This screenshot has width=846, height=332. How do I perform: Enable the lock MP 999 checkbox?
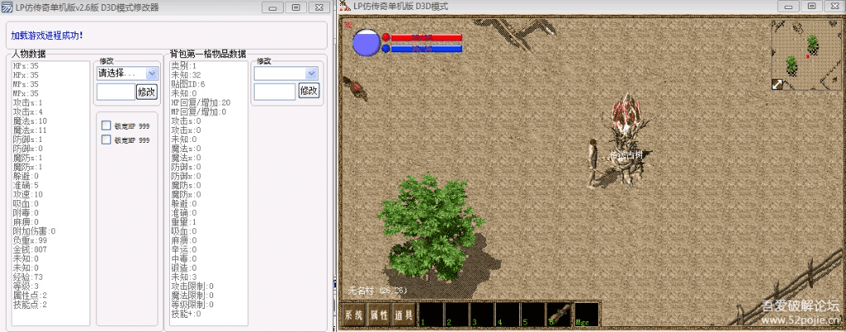[106, 140]
